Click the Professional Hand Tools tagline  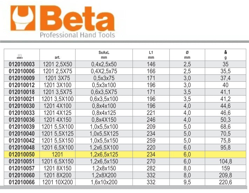pyautogui.click(x=77, y=35)
